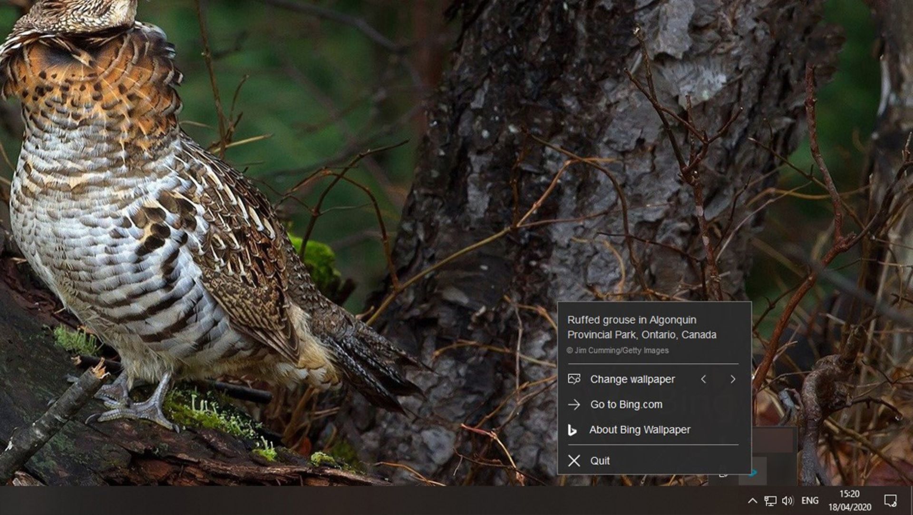Open the Action Center notification icon

(x=890, y=501)
